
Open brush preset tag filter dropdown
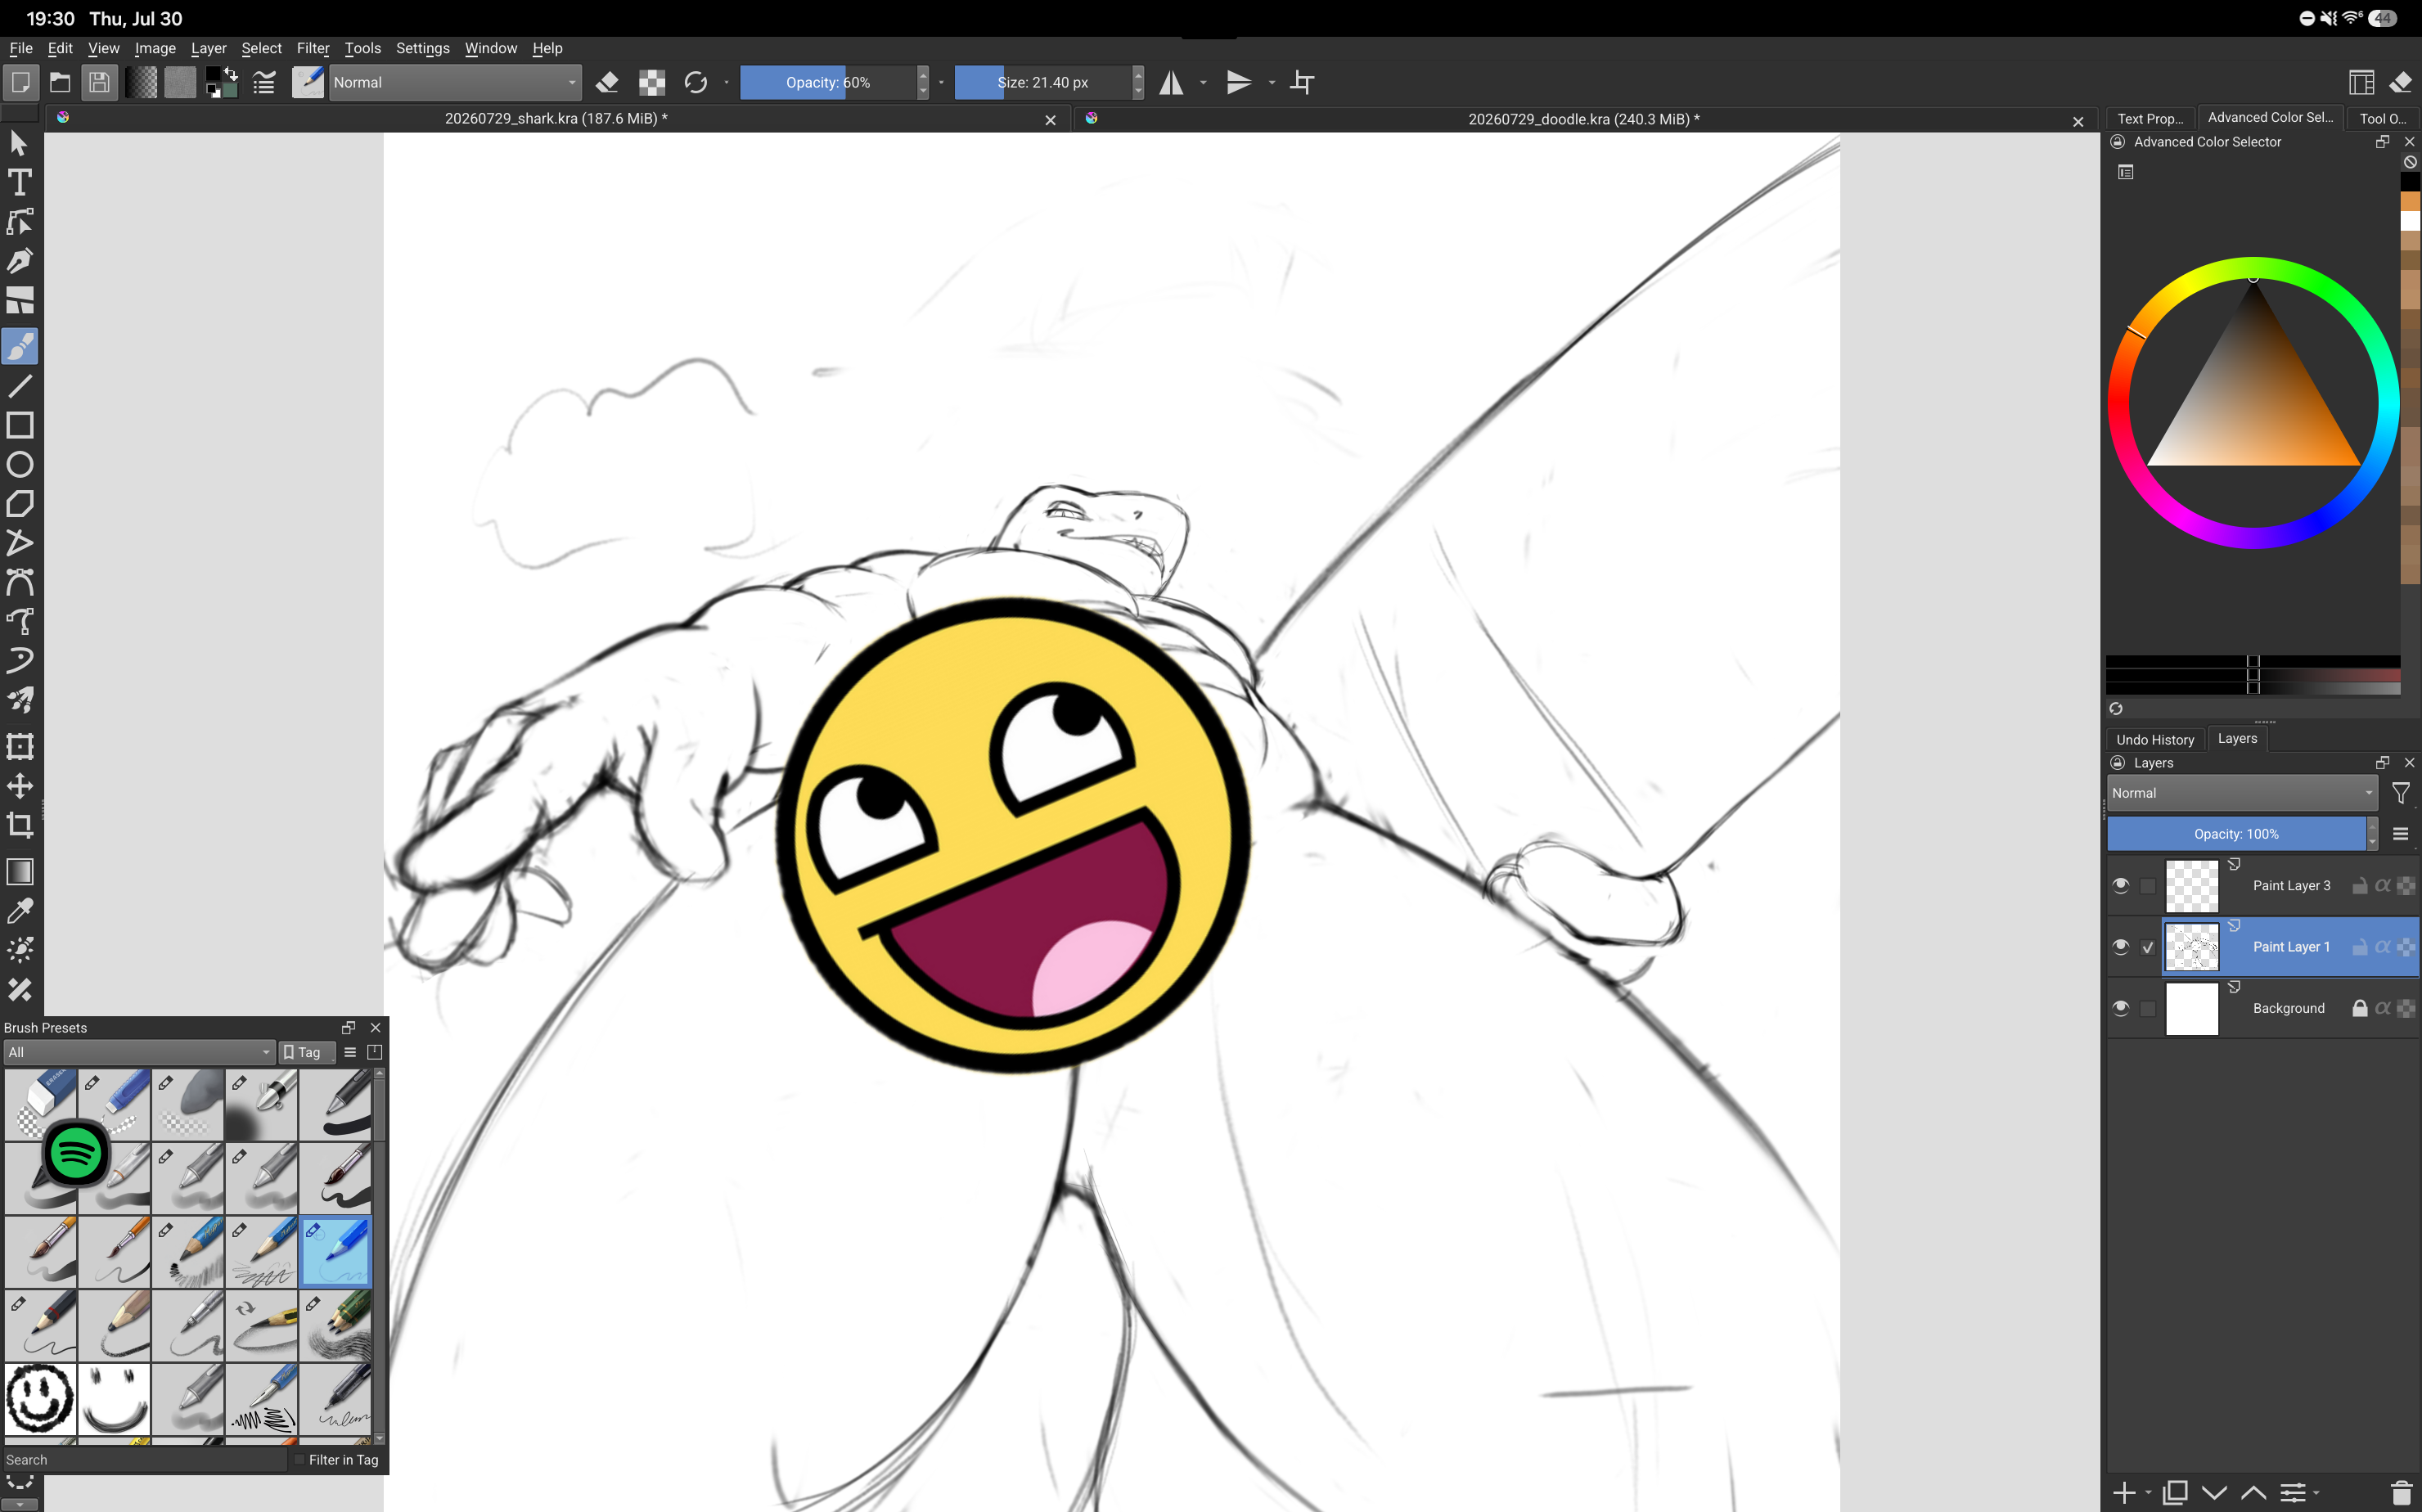138,1052
